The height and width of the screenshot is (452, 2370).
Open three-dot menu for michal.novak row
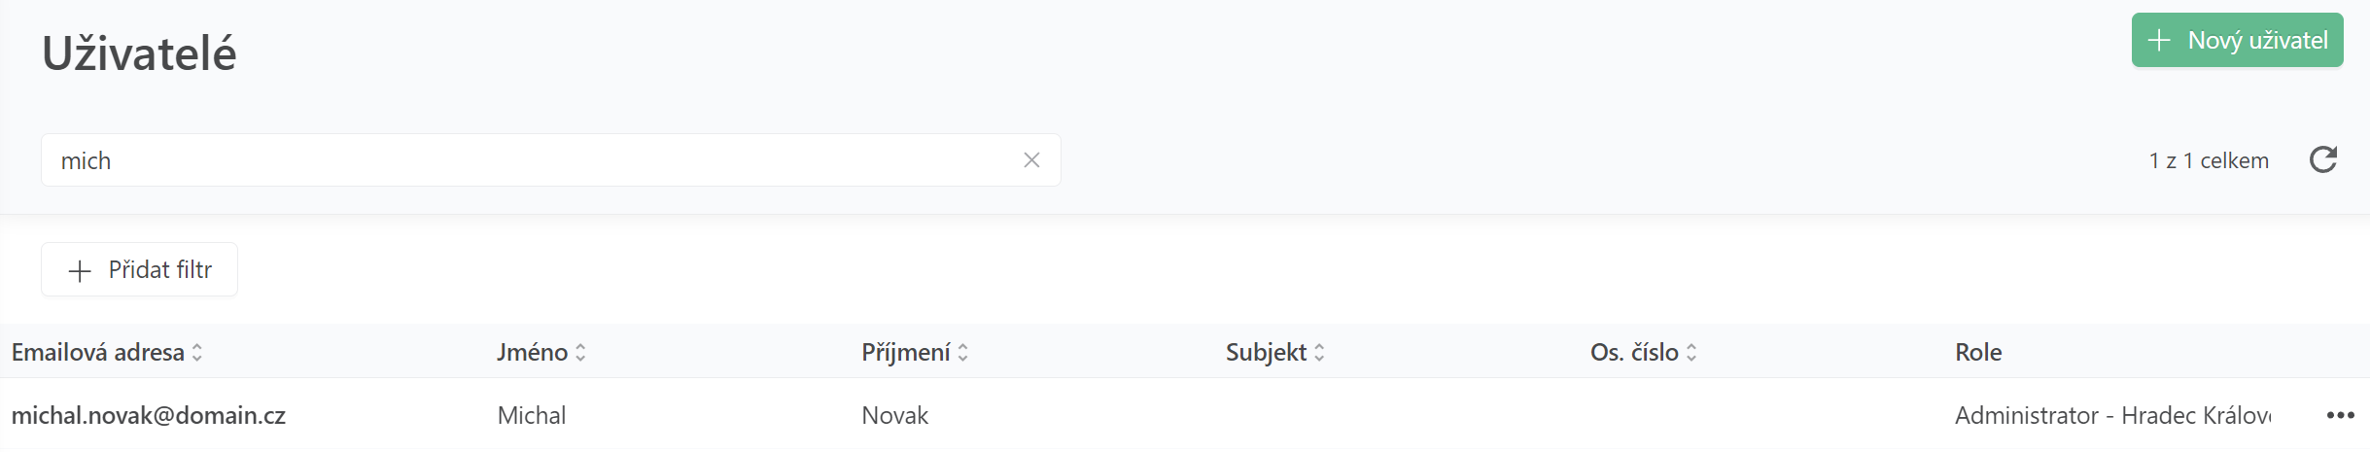(x=2340, y=415)
